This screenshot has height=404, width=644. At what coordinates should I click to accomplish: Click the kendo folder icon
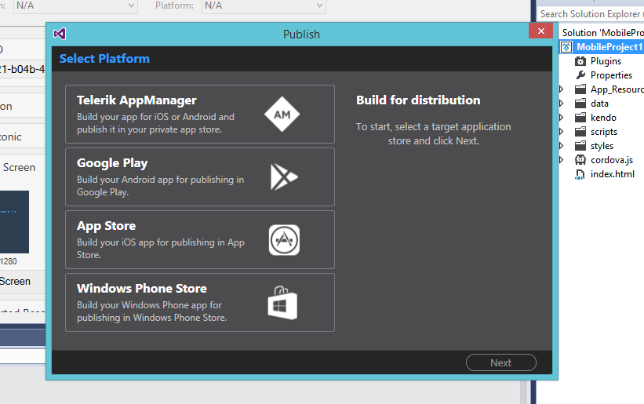580,118
